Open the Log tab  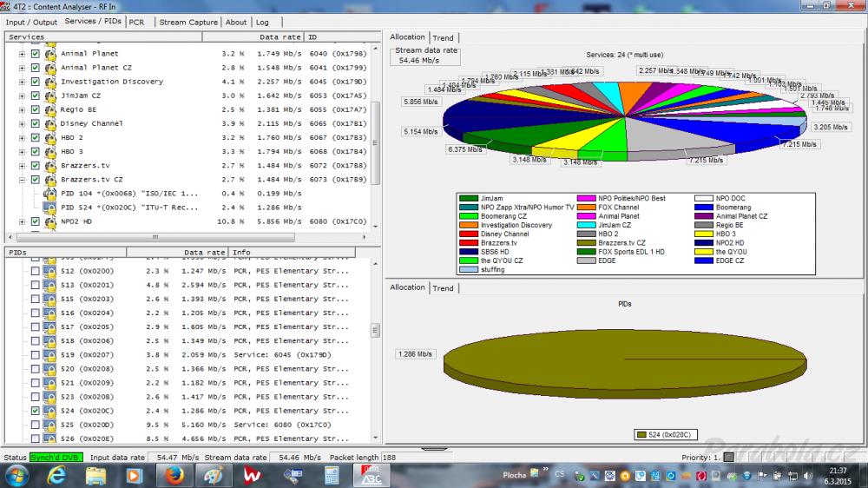[x=262, y=23]
